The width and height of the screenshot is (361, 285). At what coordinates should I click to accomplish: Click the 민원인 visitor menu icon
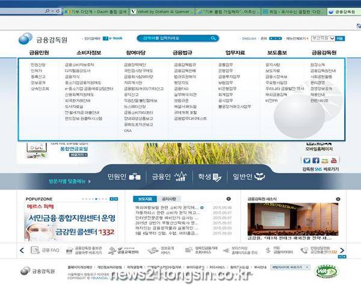[135, 177]
